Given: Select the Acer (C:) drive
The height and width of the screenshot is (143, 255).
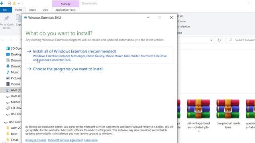Looking at the screenshot, I should (11, 90).
